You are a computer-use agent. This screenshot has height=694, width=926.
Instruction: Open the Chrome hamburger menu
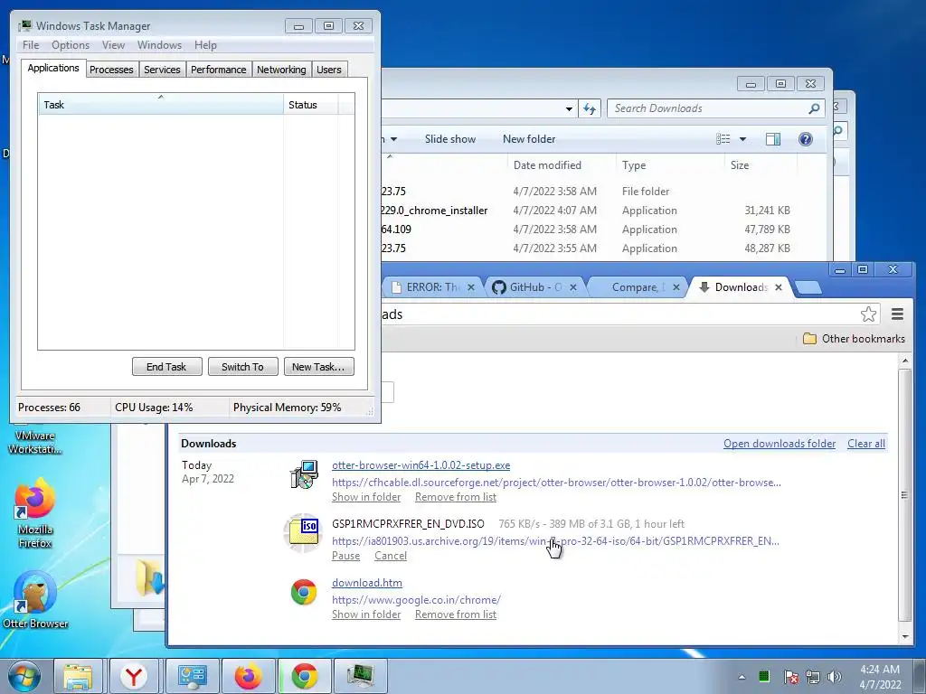[x=897, y=314]
